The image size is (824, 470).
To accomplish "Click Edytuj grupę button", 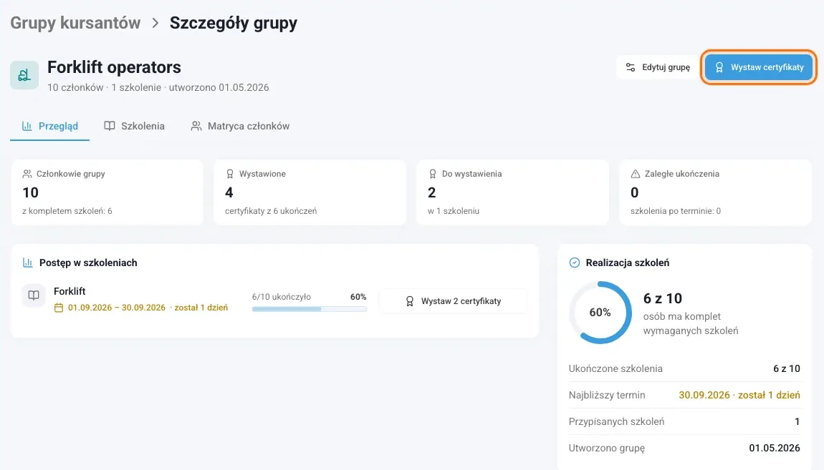I will (658, 67).
